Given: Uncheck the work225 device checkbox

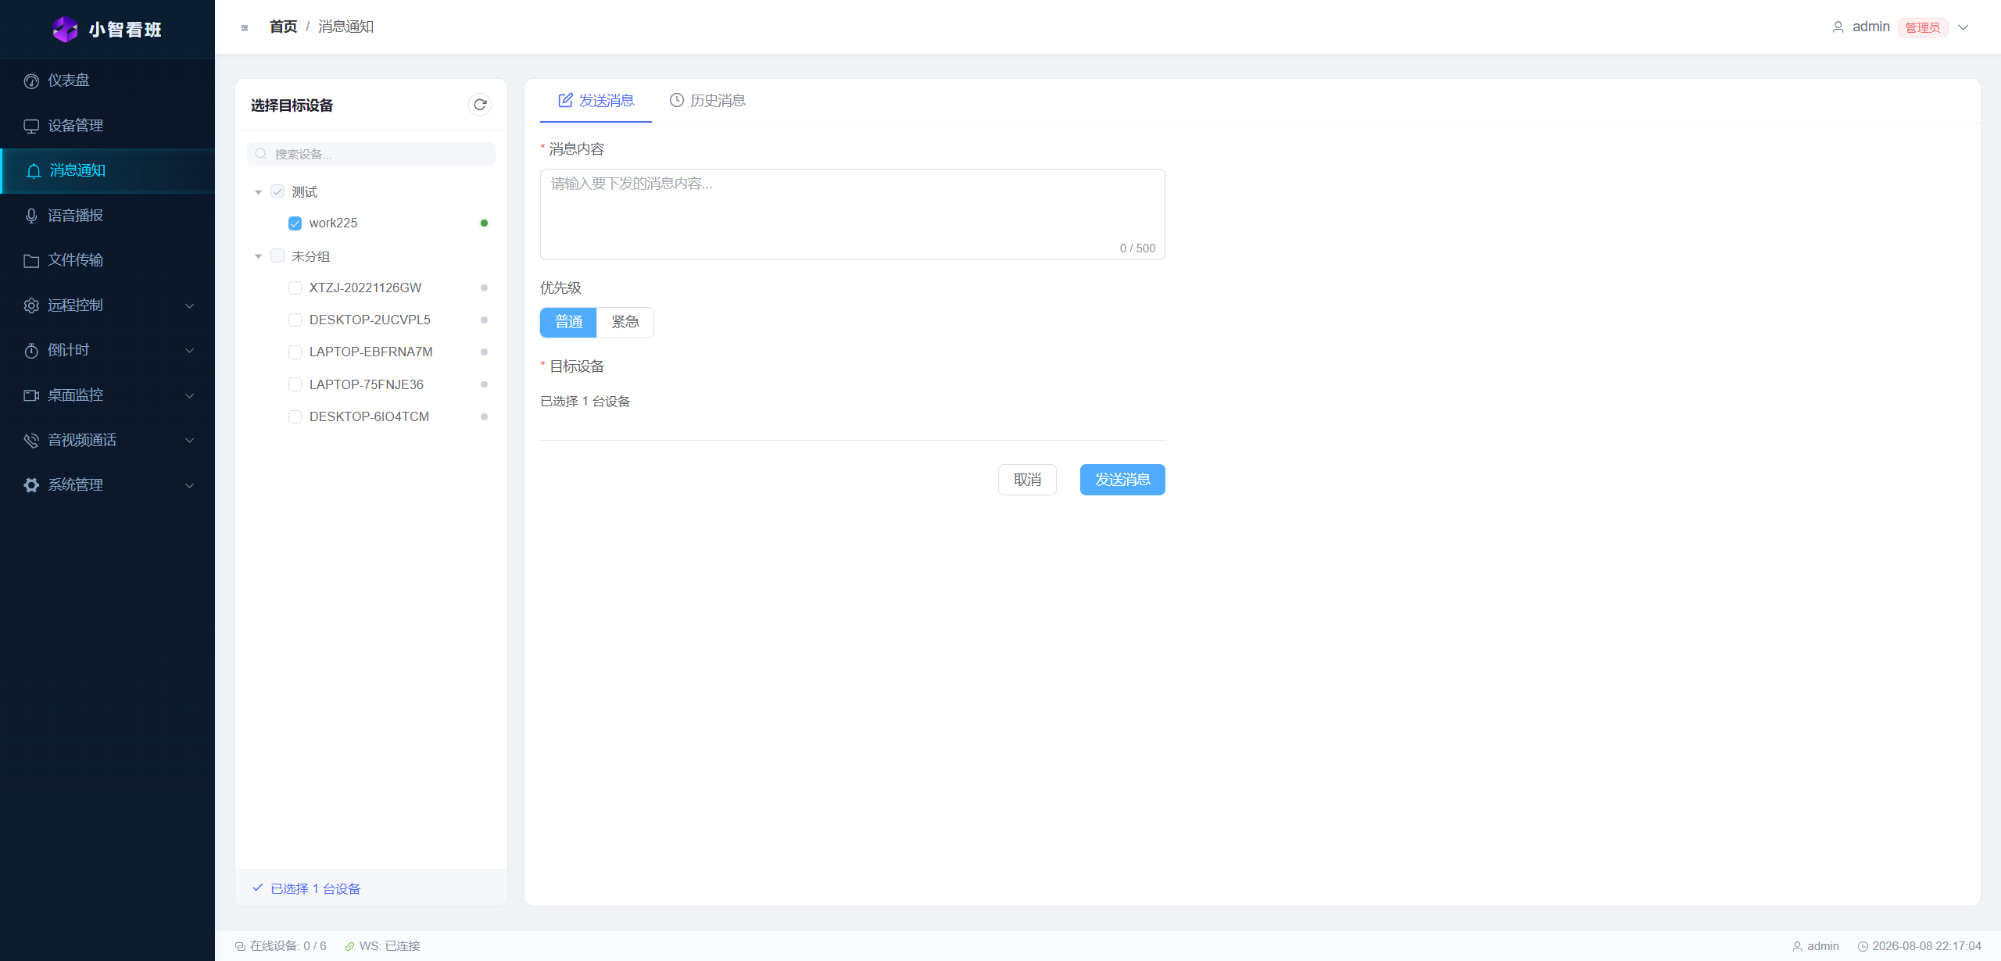Looking at the screenshot, I should coord(295,223).
